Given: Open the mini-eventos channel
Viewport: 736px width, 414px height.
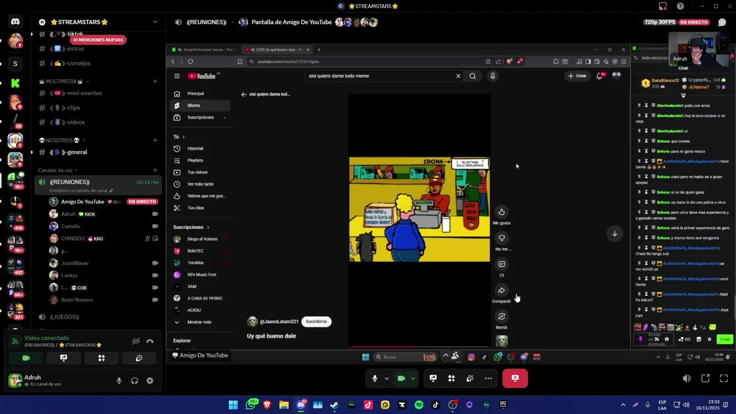Looking at the screenshot, I should pos(98,93).
